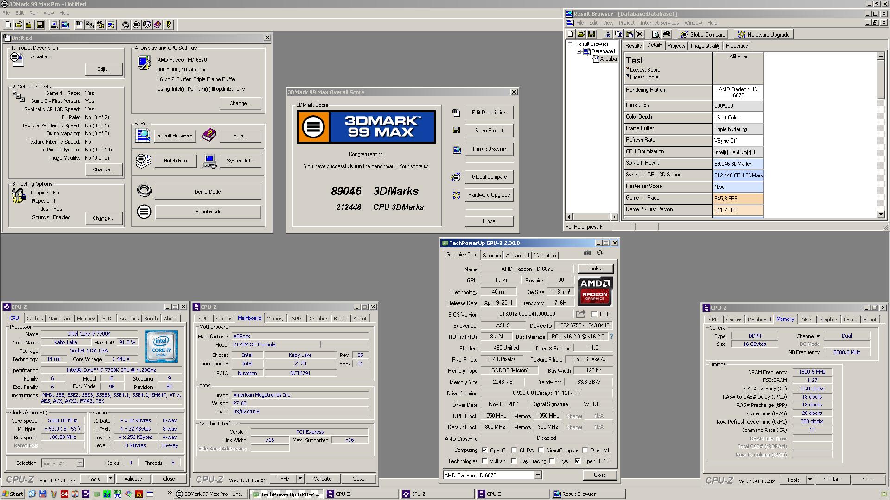This screenshot has width=890, height=500.
Task: Click Super Pi quick launch icon in taskbar
Action: 117,494
